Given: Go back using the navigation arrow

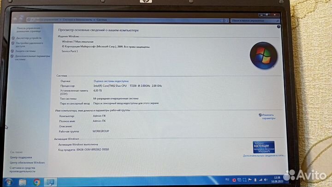Looking at the screenshot, I should (15, 19).
